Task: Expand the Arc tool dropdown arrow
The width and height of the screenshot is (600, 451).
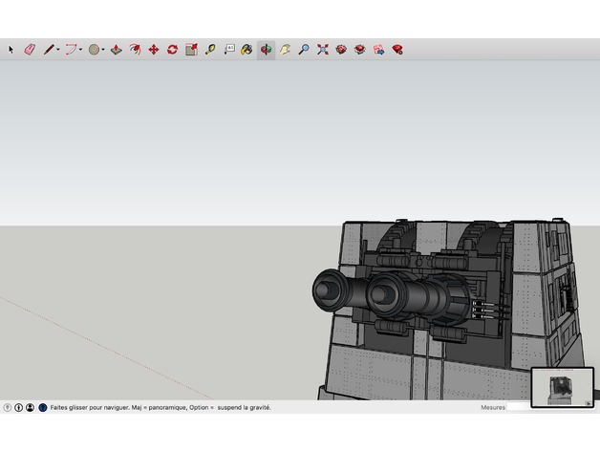Action: tap(81, 50)
